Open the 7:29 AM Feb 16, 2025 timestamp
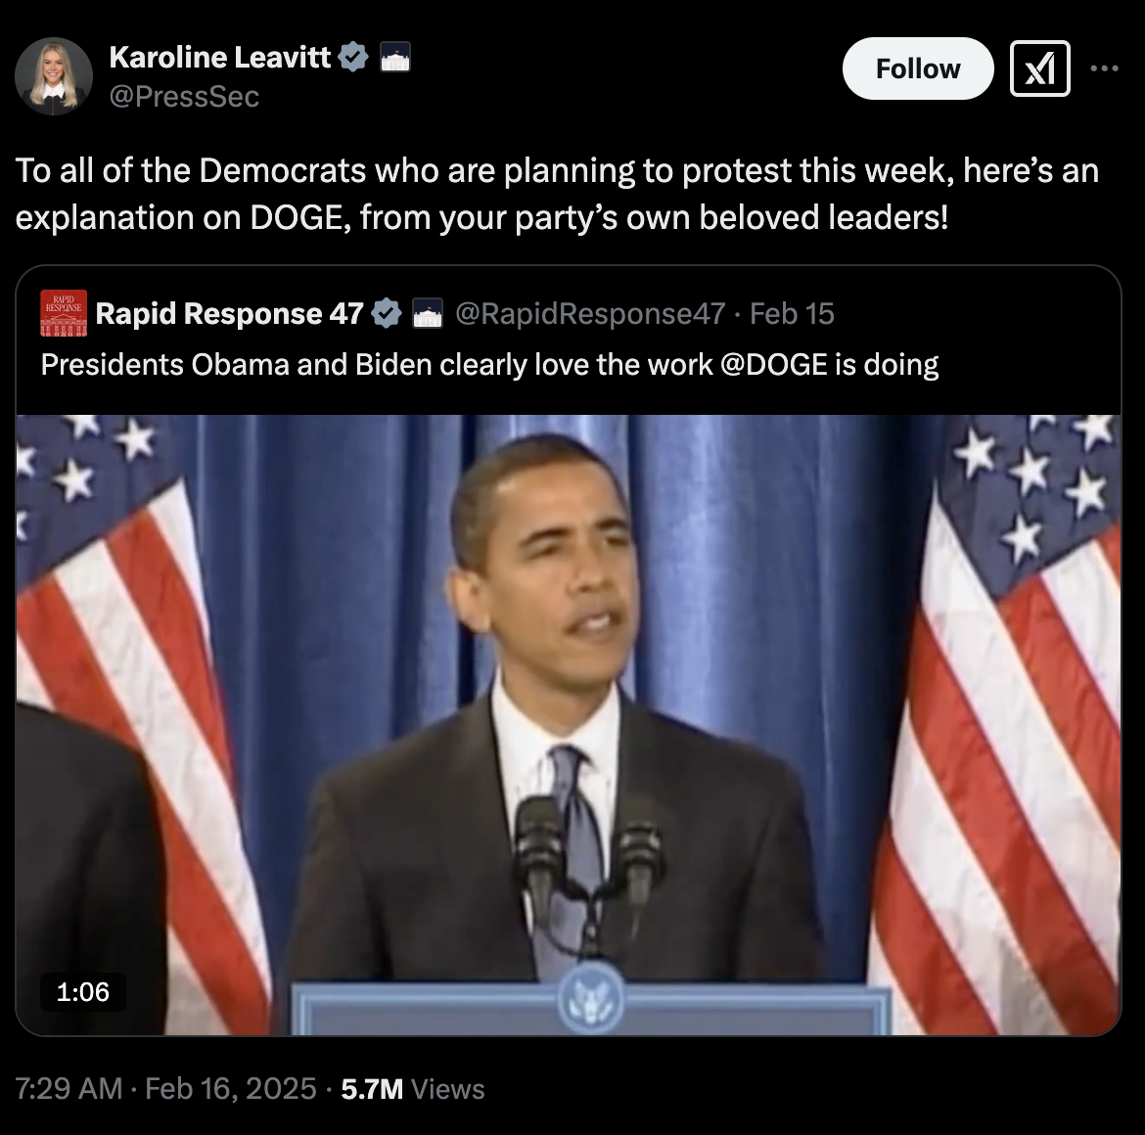Screen dimensions: 1145x1135 click(165, 1088)
